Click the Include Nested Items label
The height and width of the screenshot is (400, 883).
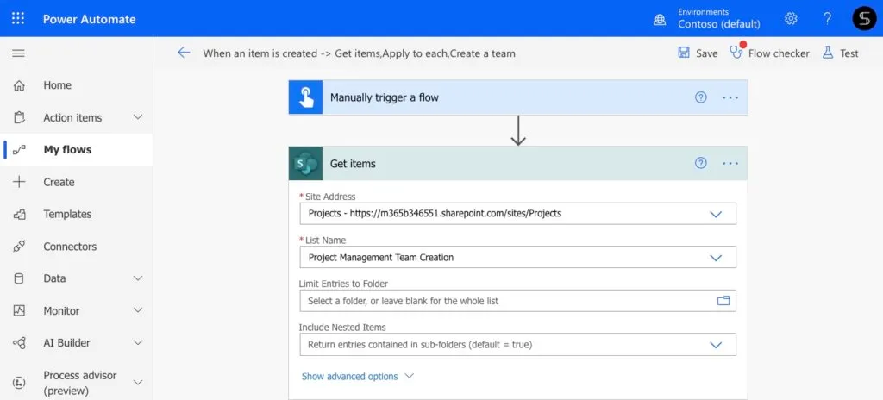pyautogui.click(x=342, y=328)
